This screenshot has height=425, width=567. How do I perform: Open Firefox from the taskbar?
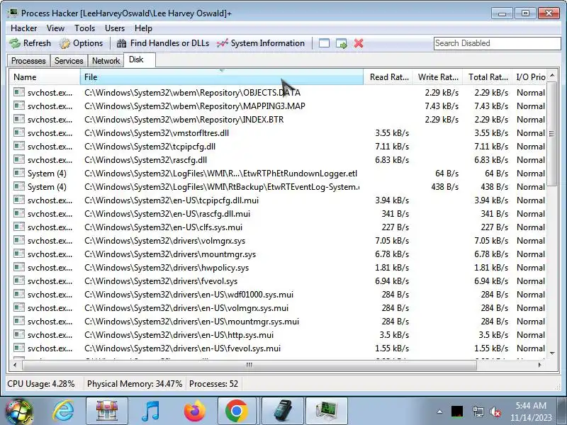(194, 412)
